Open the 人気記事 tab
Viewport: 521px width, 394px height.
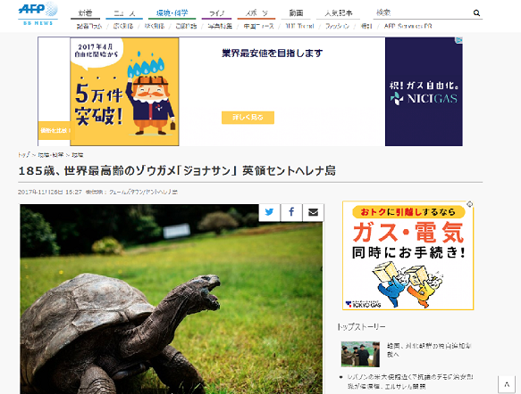tap(339, 13)
